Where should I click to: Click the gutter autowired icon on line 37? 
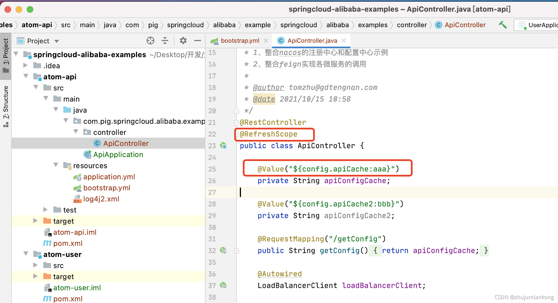(223, 285)
